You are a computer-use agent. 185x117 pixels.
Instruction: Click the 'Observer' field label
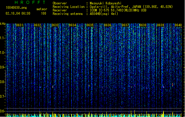click(x=60, y=3)
